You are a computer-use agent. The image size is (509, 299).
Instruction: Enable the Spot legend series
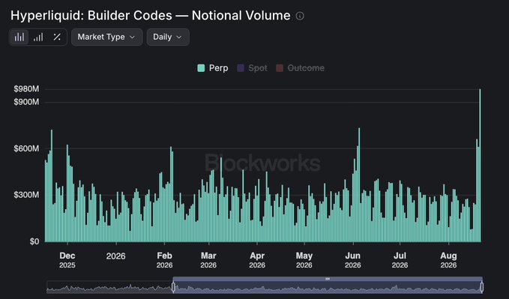(252, 68)
